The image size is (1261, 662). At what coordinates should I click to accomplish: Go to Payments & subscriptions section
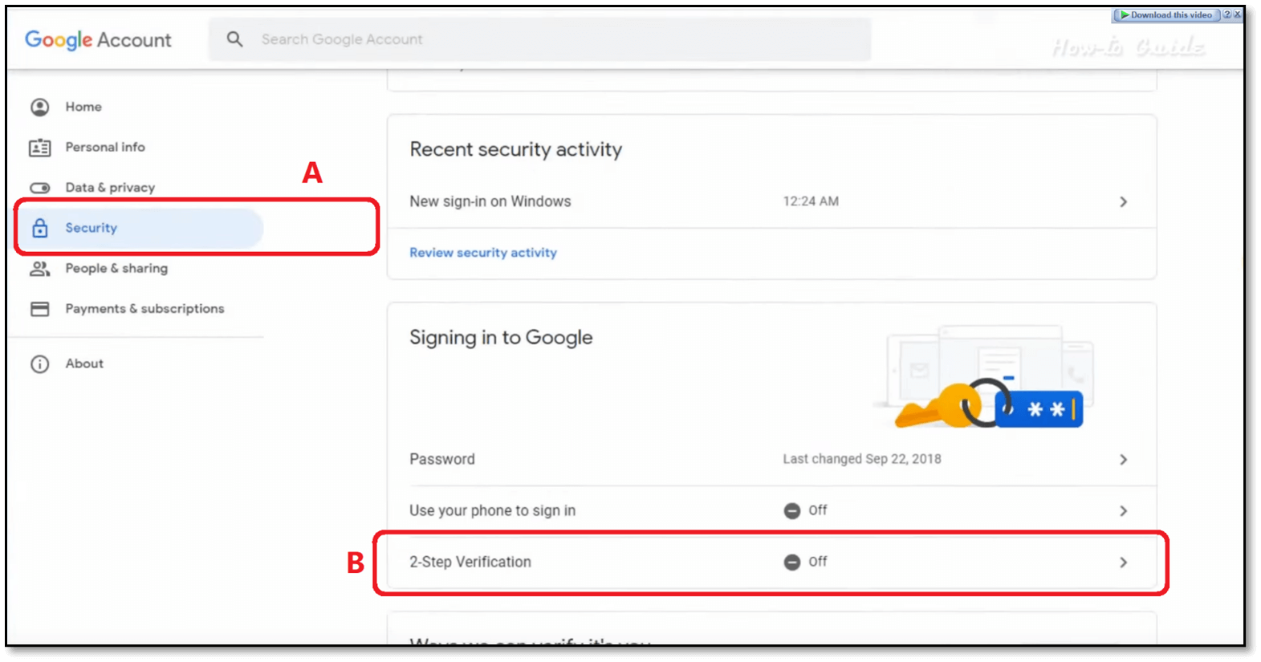(144, 309)
